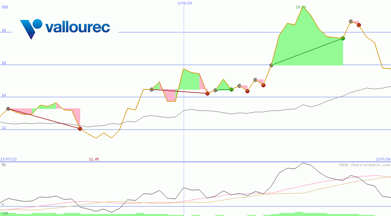Click the last red marker above 18
The height and width of the screenshot is (216, 391).
point(359,25)
